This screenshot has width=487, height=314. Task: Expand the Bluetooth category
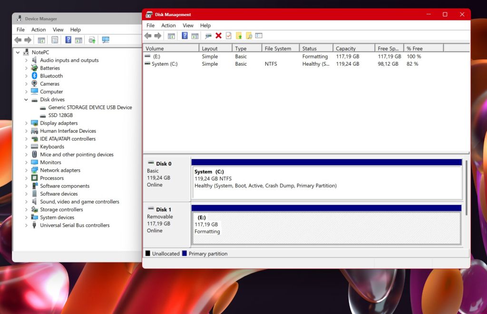pyautogui.click(x=26, y=76)
